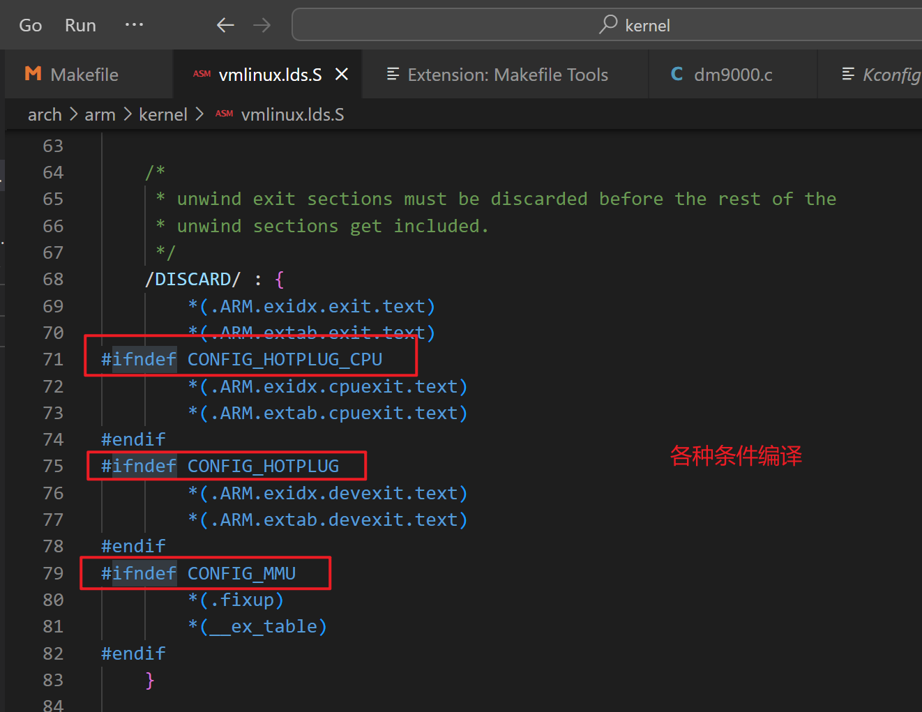Expand breadcrumb chevron after kernel
Screen dimensions: 922x712
pyautogui.click(x=199, y=114)
